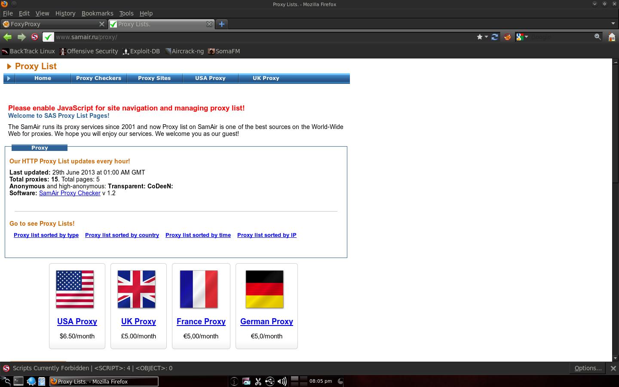Screen dimensions: 619x387
Task: Open the Kali dragon application menu
Action: (5, 381)
